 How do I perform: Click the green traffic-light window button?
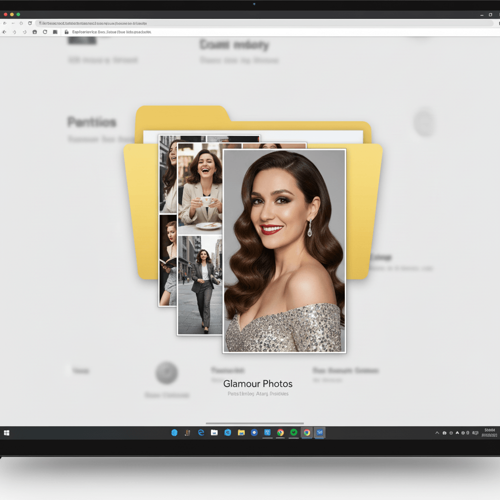(x=18, y=14)
